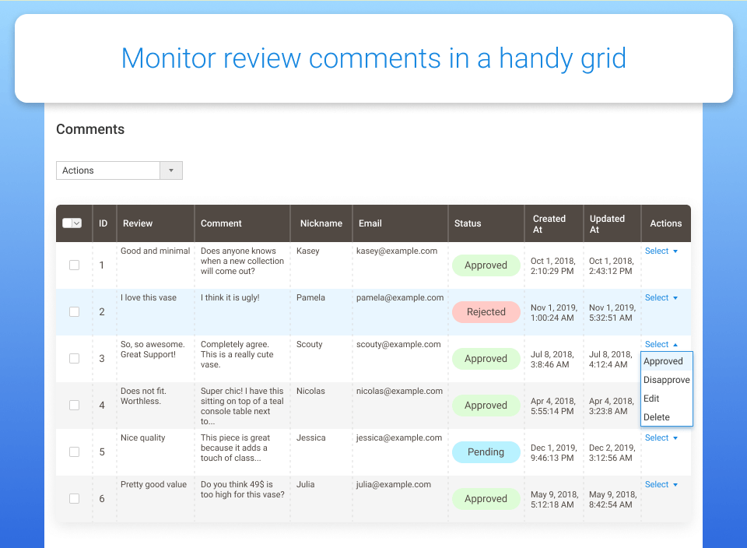Click the email kasey@example.com

397,251
